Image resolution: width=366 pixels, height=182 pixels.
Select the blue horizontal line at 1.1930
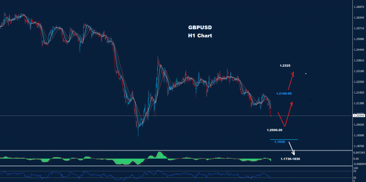click(x=284, y=140)
